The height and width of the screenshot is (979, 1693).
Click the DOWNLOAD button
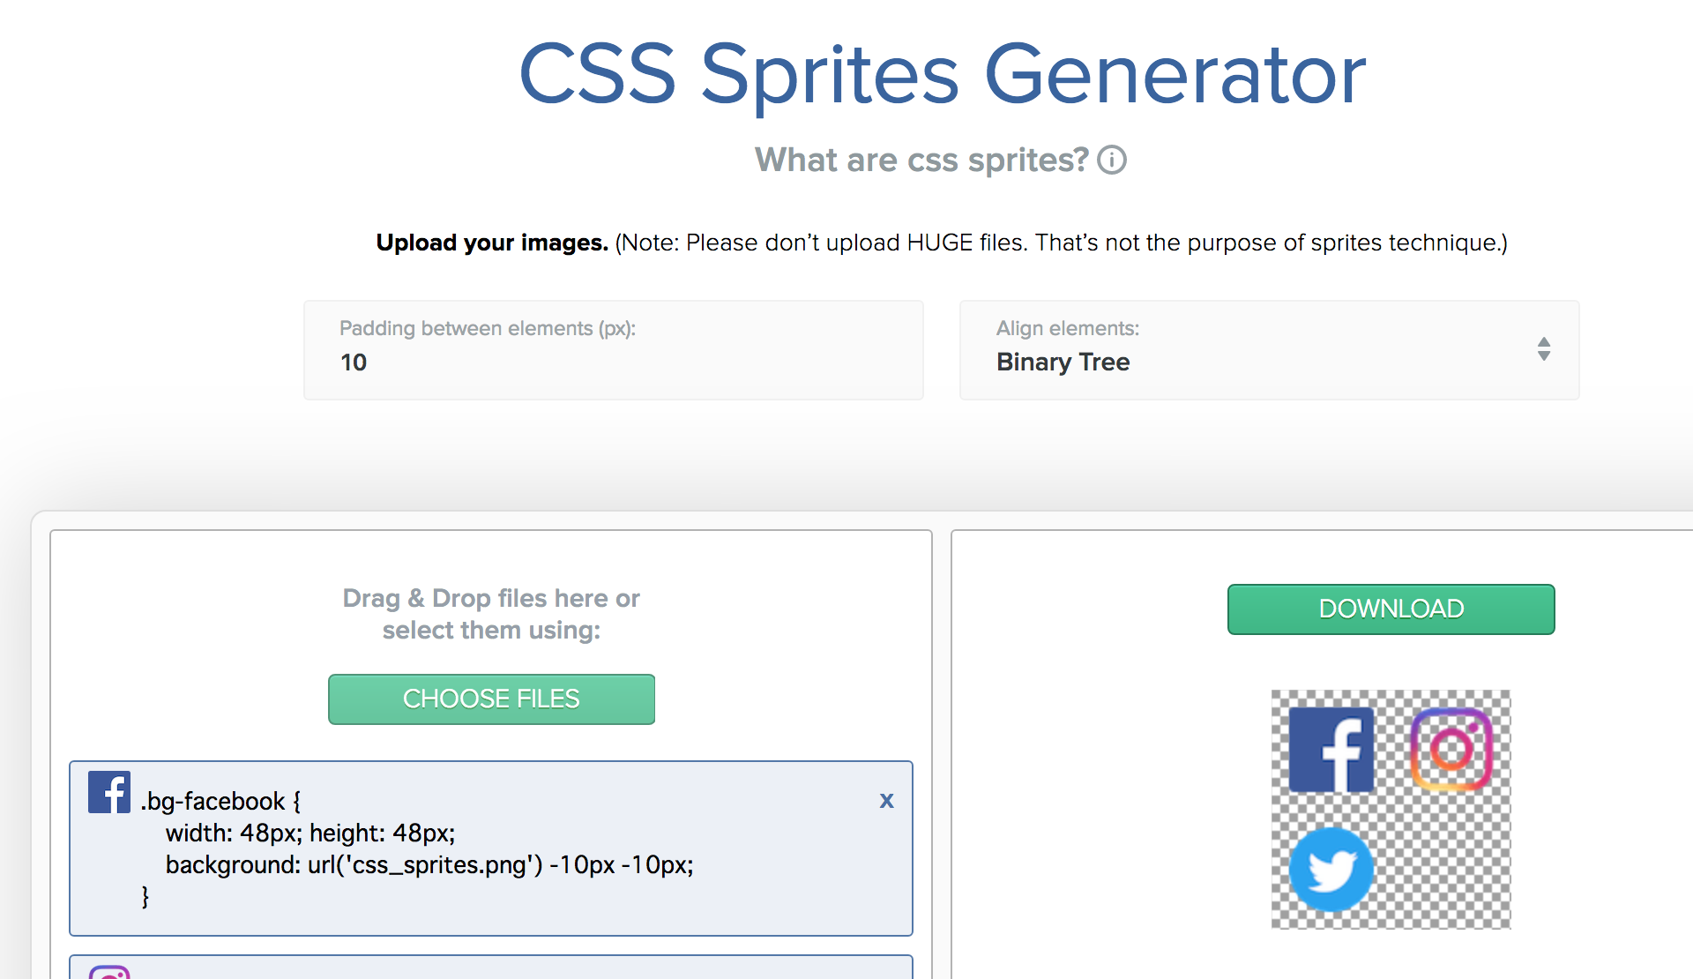[x=1391, y=609]
